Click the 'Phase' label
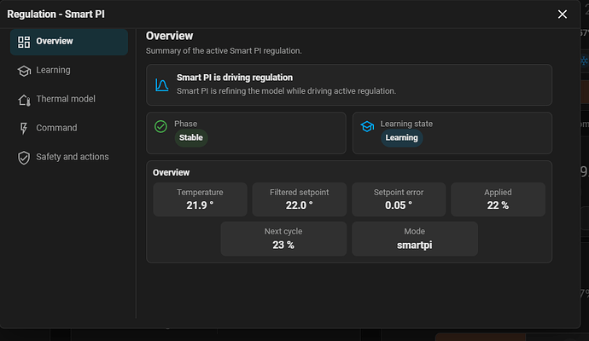 coord(185,124)
